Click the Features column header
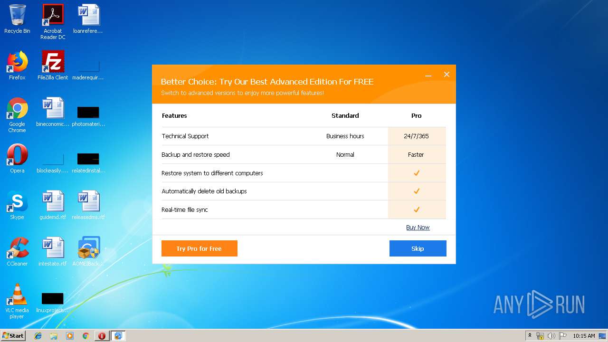Viewport: 608px width, 342px height. (174, 116)
